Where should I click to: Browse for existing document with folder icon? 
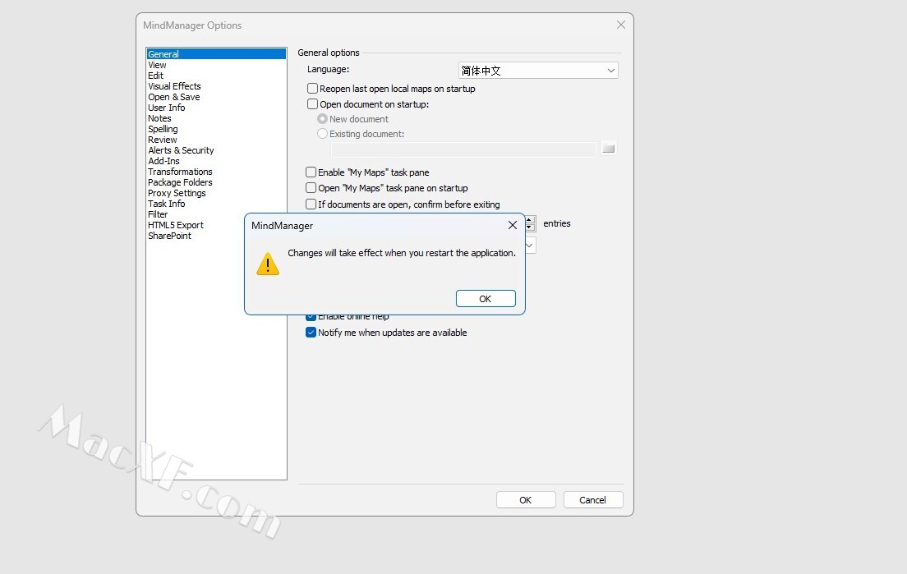(608, 149)
